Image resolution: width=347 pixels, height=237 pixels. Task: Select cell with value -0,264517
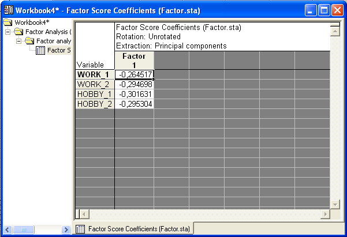pos(134,74)
